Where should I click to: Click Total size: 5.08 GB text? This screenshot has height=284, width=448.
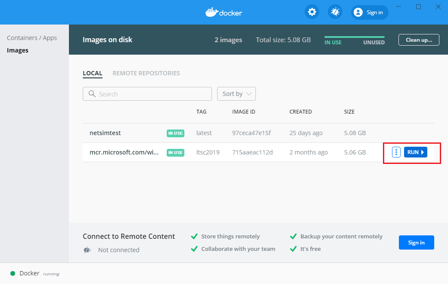pyautogui.click(x=283, y=40)
